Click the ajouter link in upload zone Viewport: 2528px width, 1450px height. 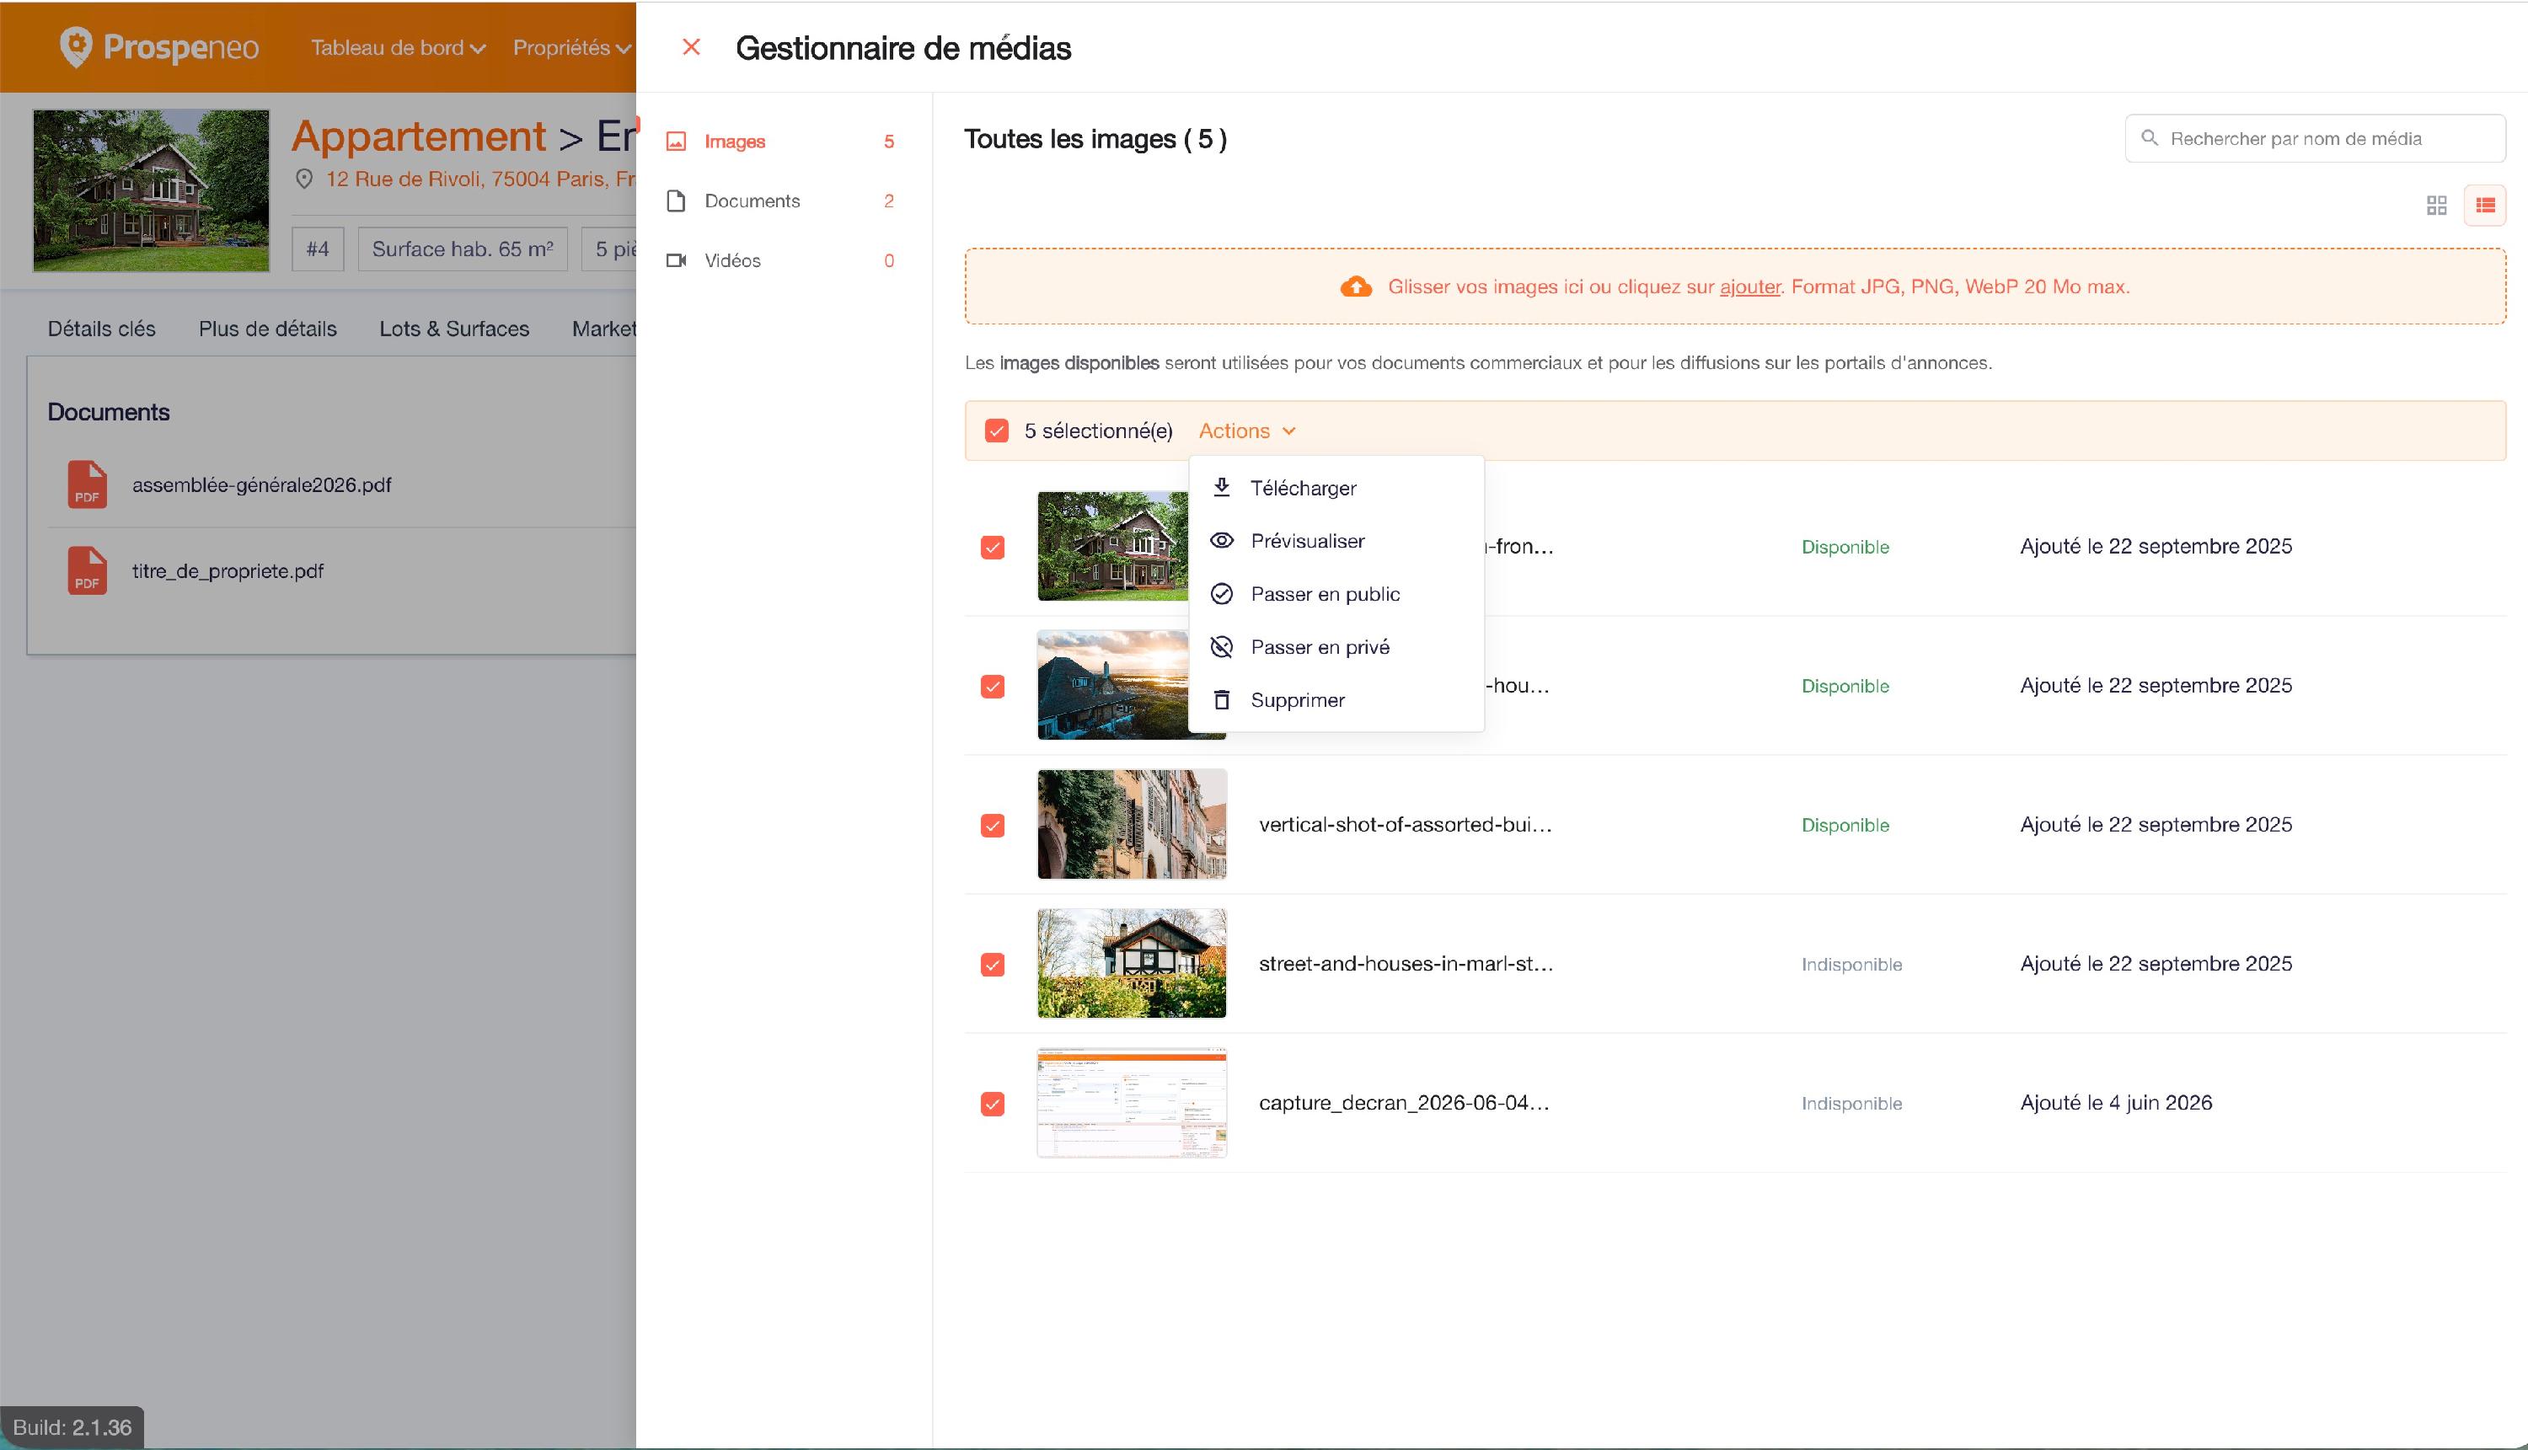coord(1749,286)
